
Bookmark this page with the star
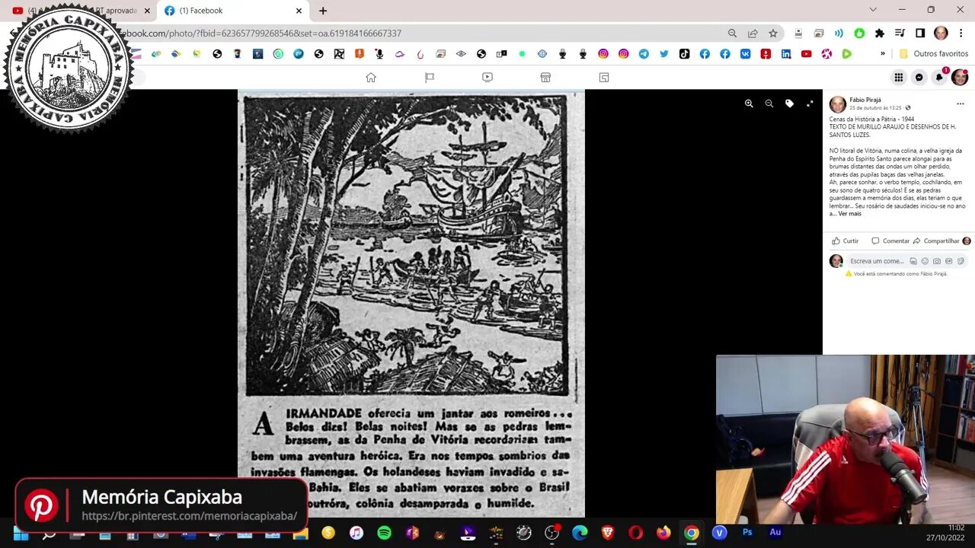773,33
